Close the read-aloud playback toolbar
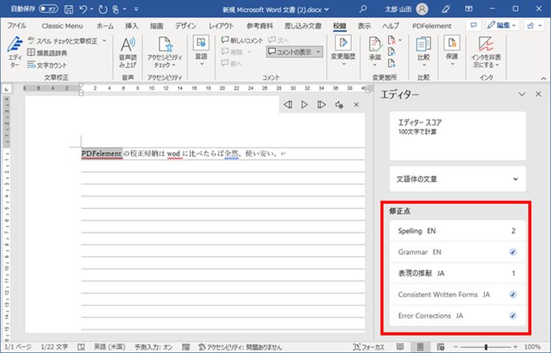 (x=356, y=104)
